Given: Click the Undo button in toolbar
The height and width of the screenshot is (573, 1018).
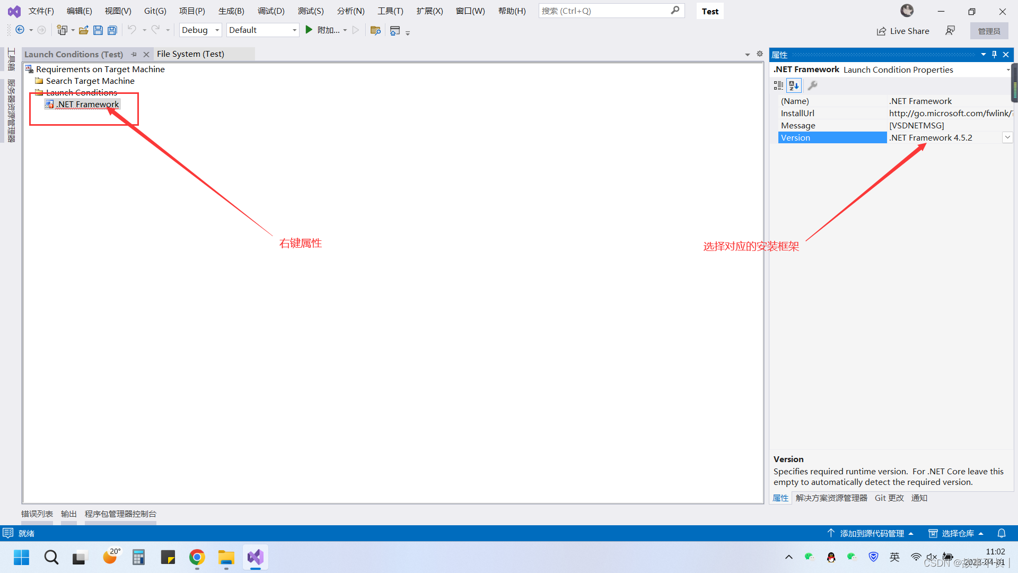Looking at the screenshot, I should 131,29.
